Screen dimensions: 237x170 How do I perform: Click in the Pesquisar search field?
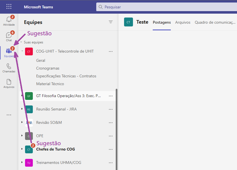tap(167, 7)
